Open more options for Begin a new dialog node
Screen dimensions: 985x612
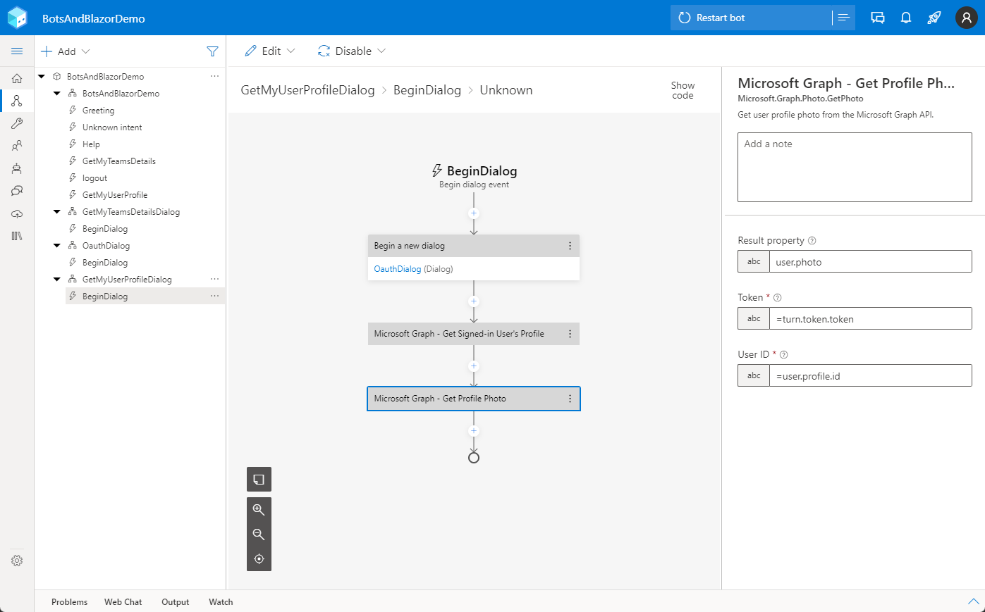tap(570, 246)
